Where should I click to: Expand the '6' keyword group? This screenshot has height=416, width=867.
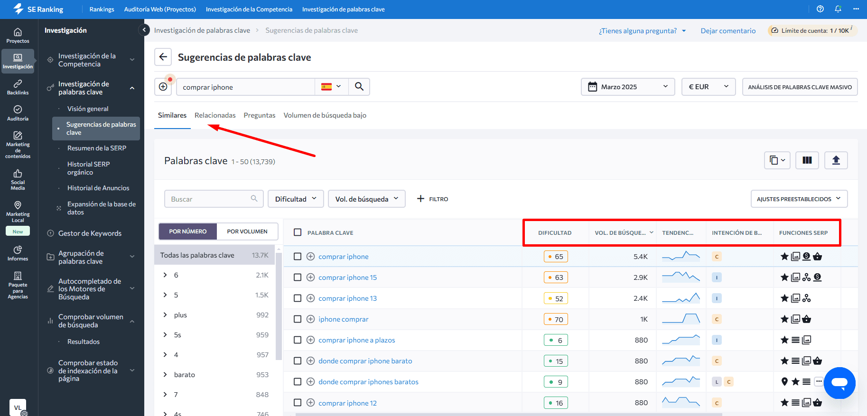coord(165,275)
